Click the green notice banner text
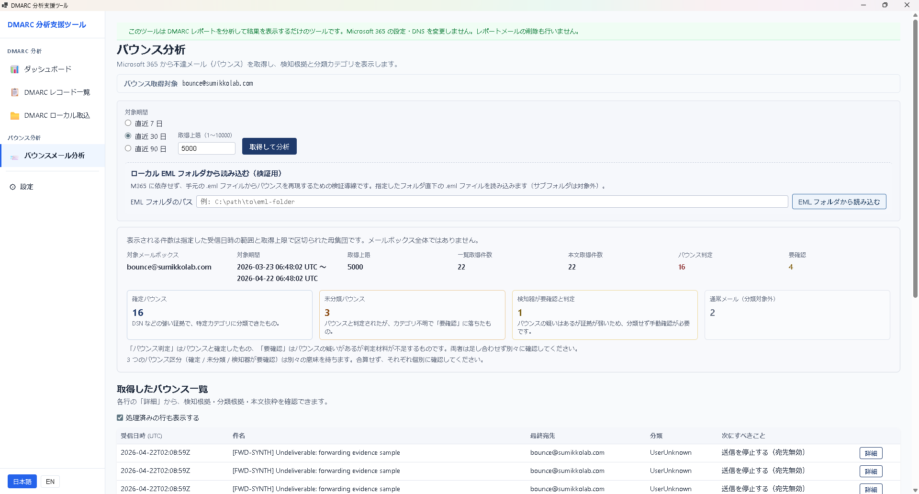Screen dimensions: 919x494 point(354,32)
